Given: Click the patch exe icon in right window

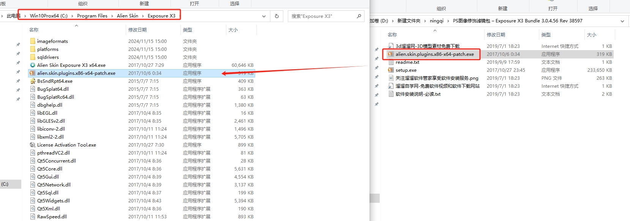Looking at the screenshot, I should pos(391,54).
